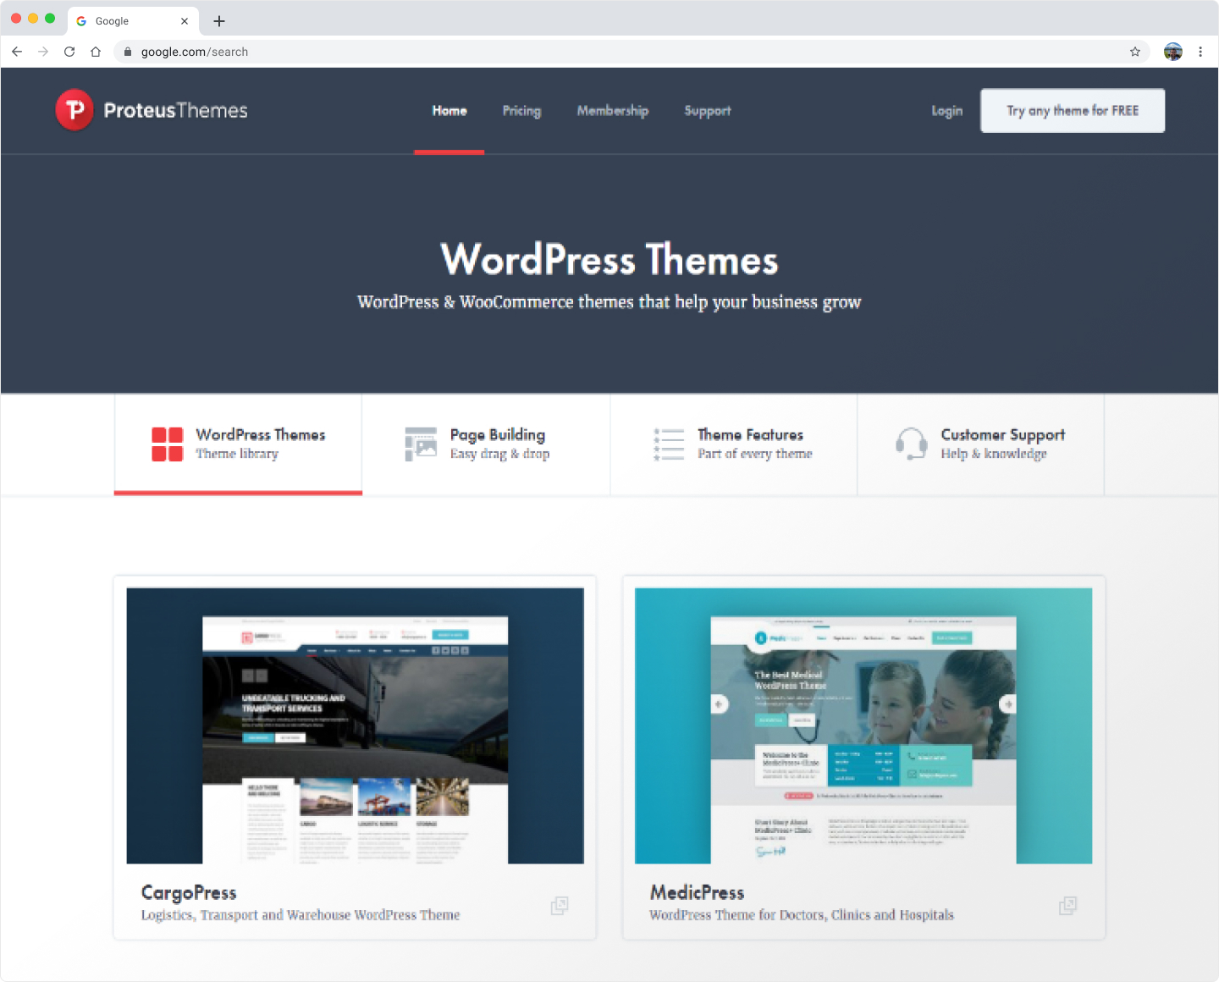Click slider left arrow in MedicPress preview
1219x982 pixels.
(x=719, y=703)
